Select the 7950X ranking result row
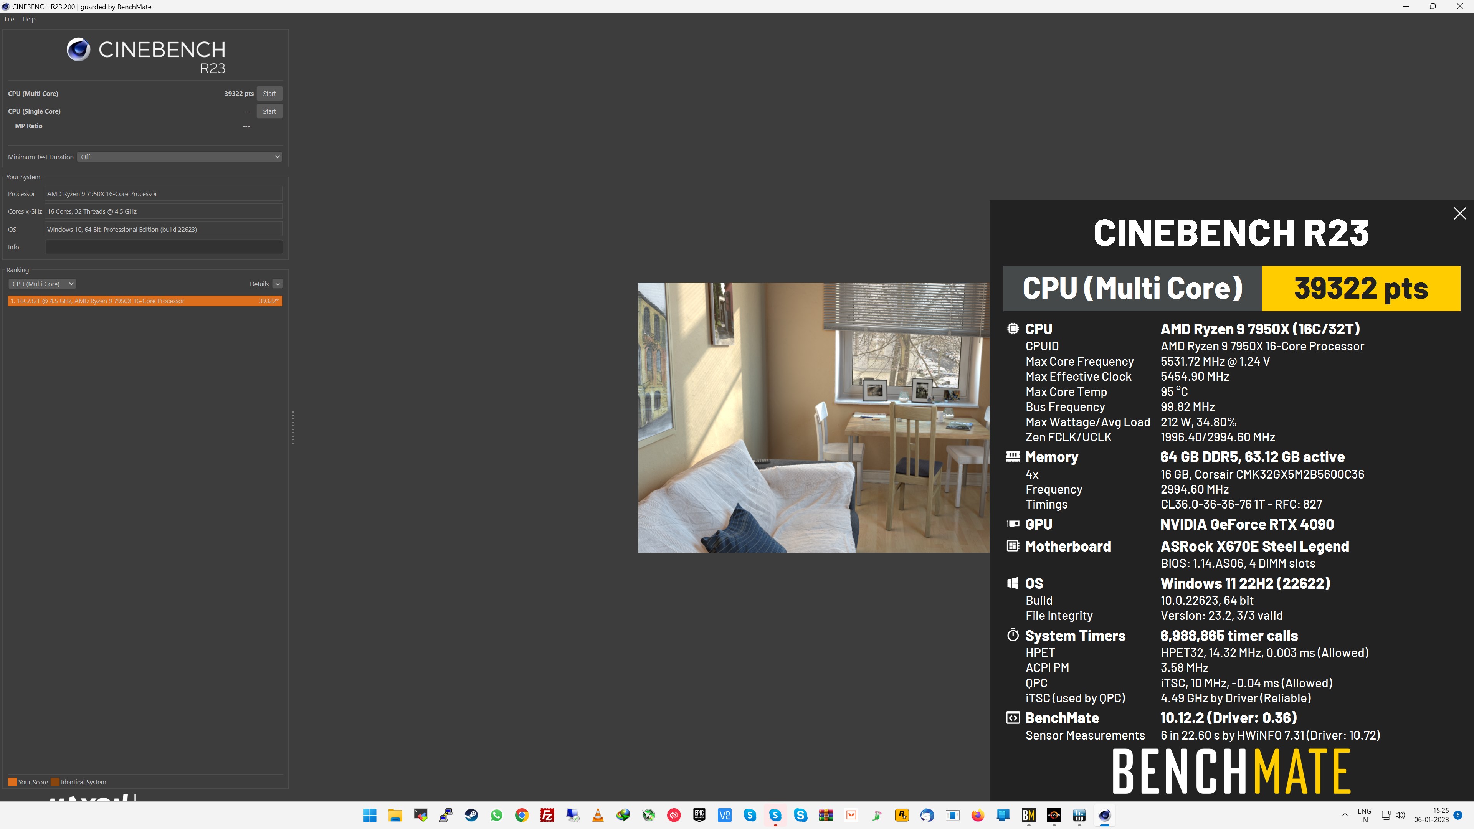The width and height of the screenshot is (1474, 829). (145, 301)
